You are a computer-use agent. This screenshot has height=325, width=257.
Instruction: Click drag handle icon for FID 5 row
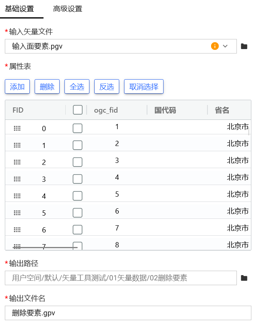pos(17,213)
